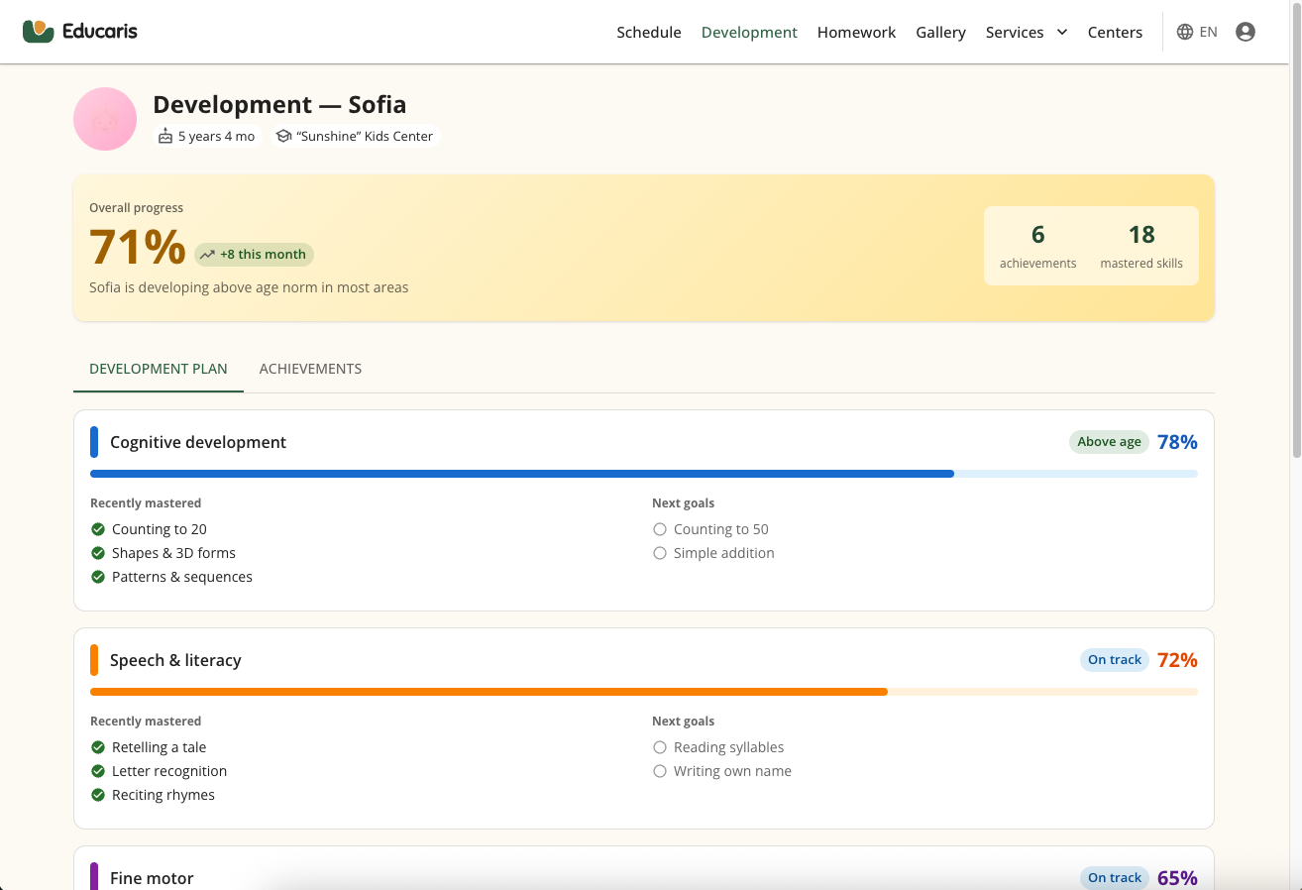Switch to the Achievements tab
This screenshot has width=1302, height=890.
click(310, 369)
